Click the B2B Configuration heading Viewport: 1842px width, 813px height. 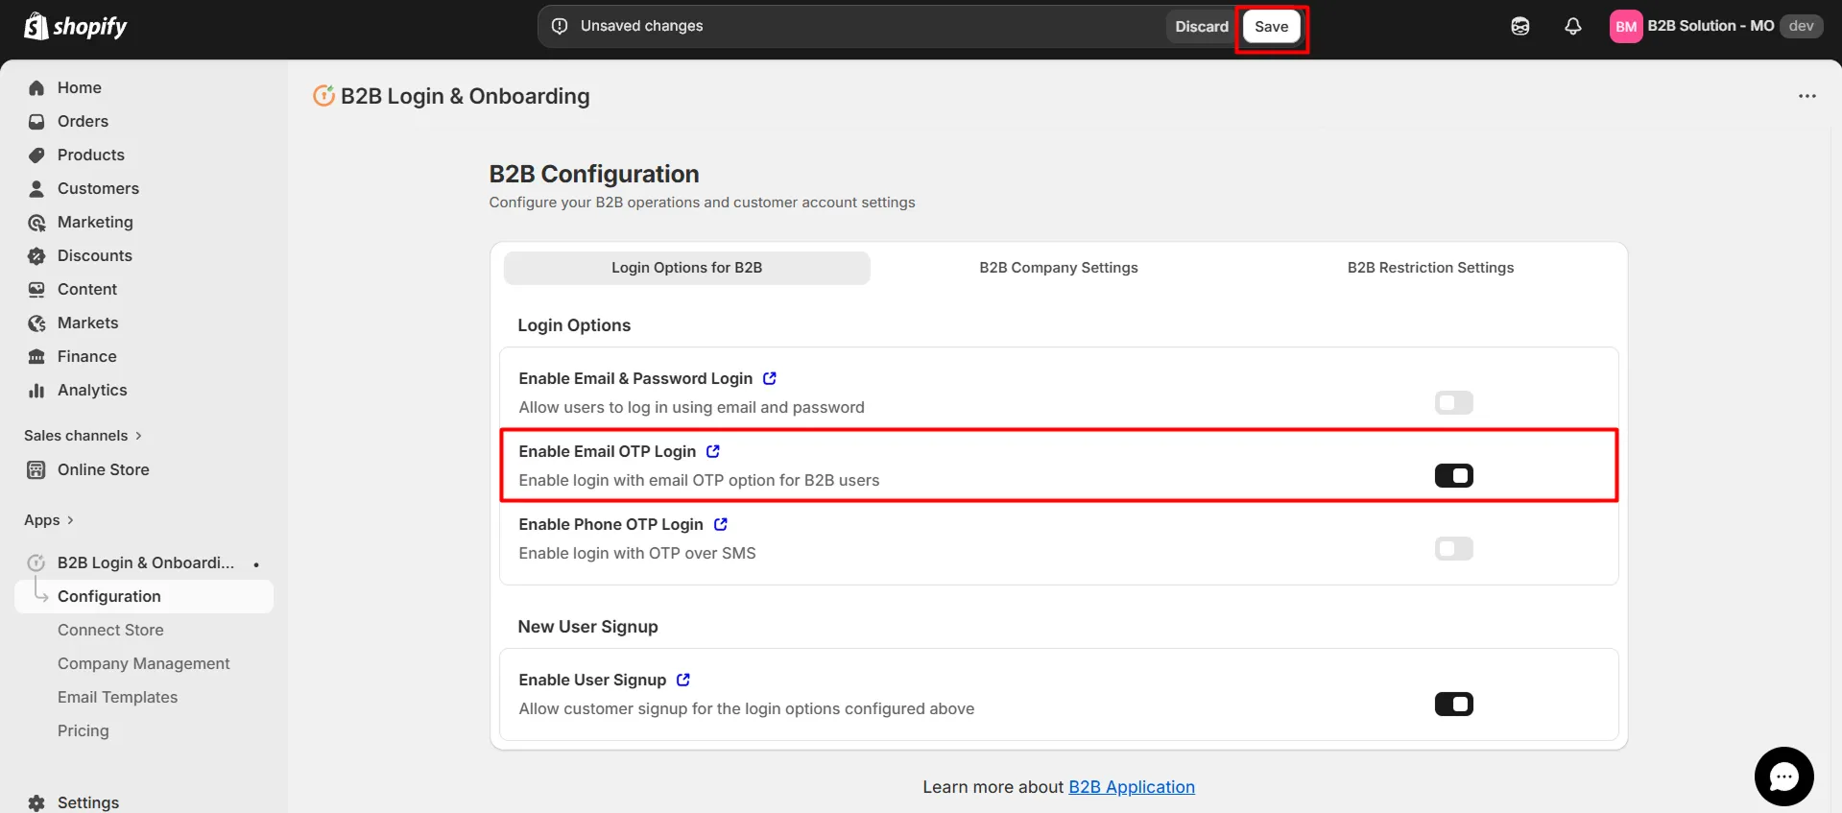(594, 174)
